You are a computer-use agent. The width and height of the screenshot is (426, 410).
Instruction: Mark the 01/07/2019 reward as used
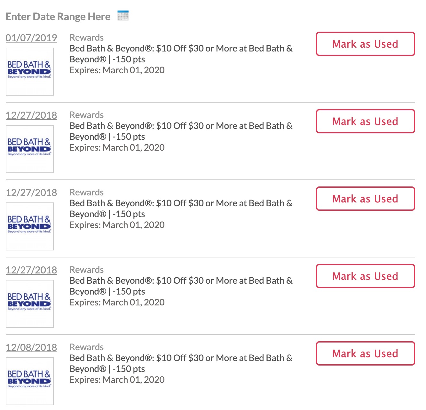coord(365,44)
